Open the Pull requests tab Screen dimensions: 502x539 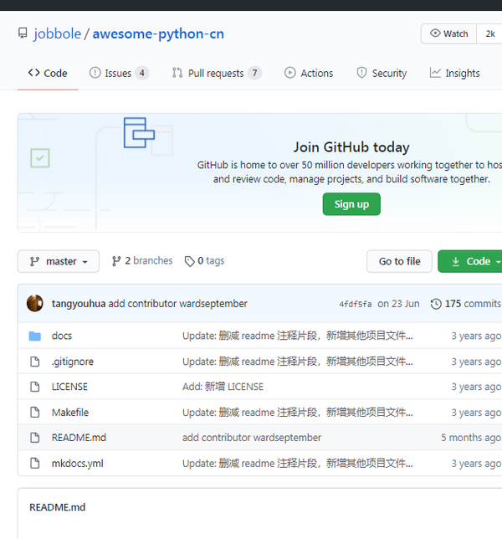click(217, 73)
